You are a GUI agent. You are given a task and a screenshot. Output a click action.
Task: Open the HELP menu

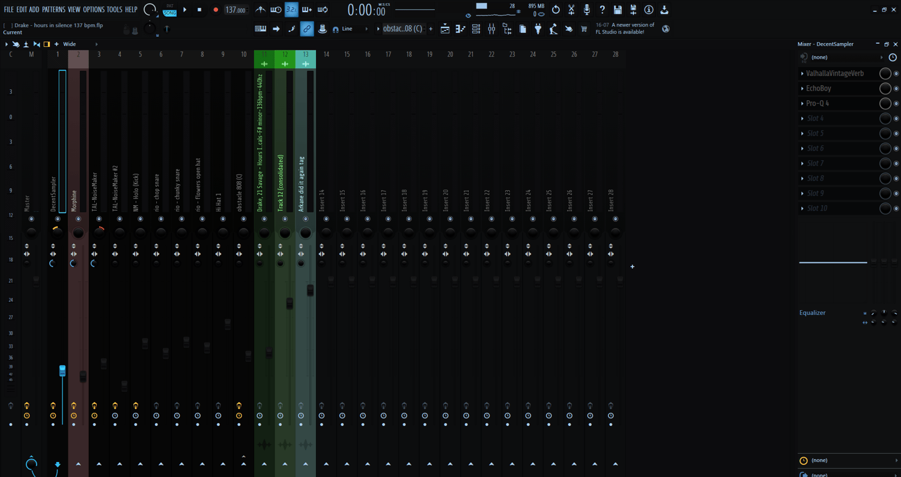tap(131, 10)
